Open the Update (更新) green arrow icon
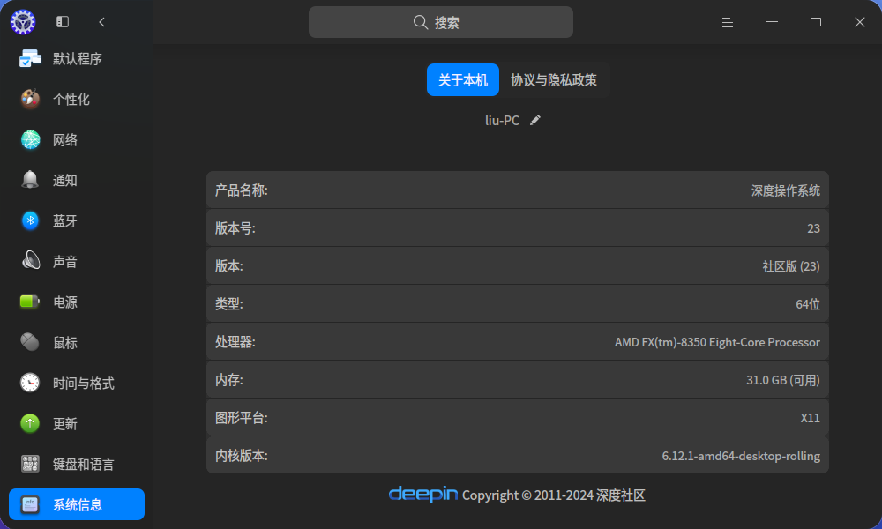882x529 pixels. pos(30,423)
